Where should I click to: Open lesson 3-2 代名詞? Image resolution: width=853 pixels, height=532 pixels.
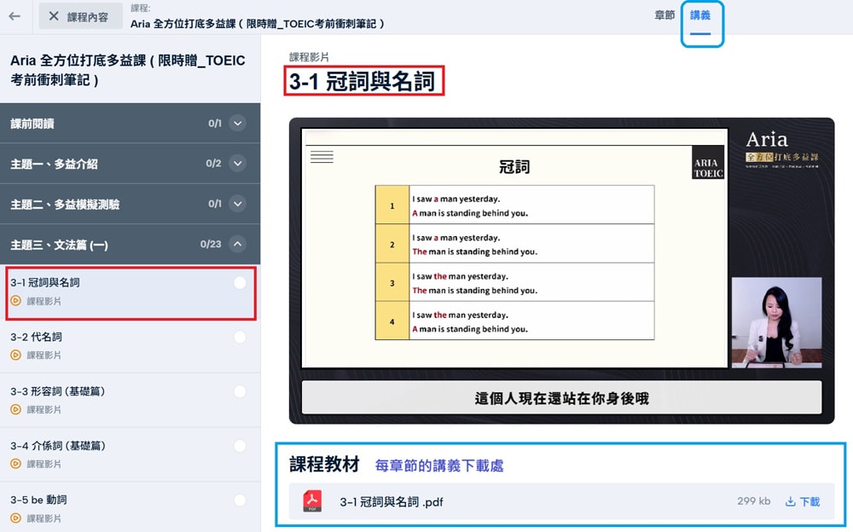coord(131,345)
